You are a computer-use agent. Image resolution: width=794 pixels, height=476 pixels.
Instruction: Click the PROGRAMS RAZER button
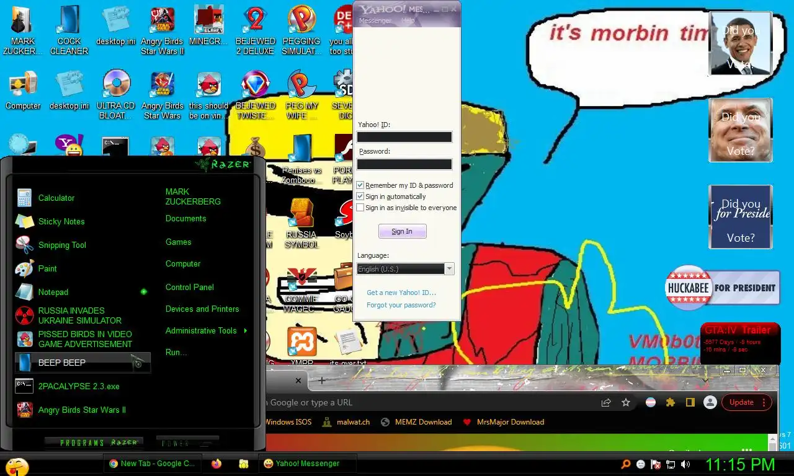tap(94, 443)
